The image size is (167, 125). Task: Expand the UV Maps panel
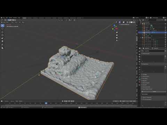145,74
